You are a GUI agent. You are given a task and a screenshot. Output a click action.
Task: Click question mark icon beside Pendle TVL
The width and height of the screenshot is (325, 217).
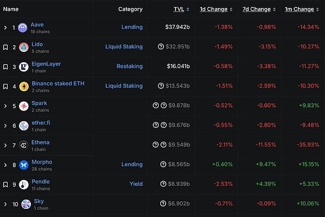click(x=162, y=184)
